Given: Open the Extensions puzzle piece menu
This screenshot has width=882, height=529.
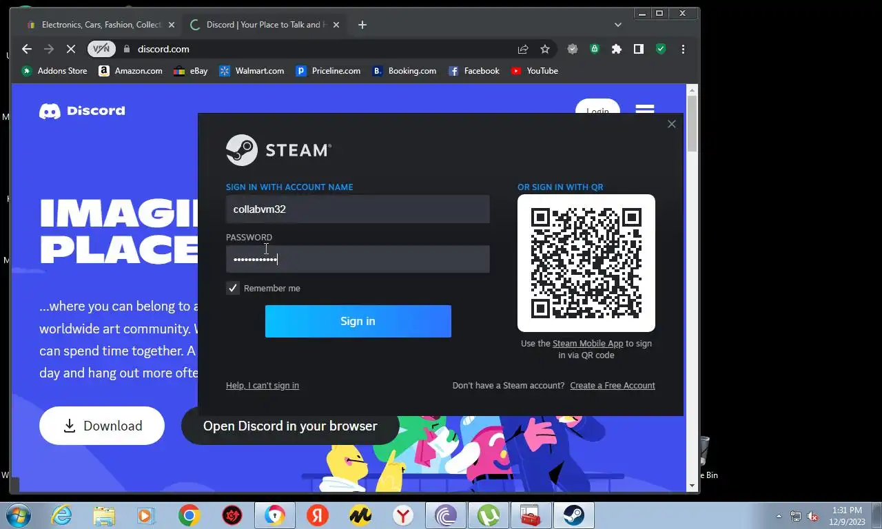Looking at the screenshot, I should [x=617, y=49].
